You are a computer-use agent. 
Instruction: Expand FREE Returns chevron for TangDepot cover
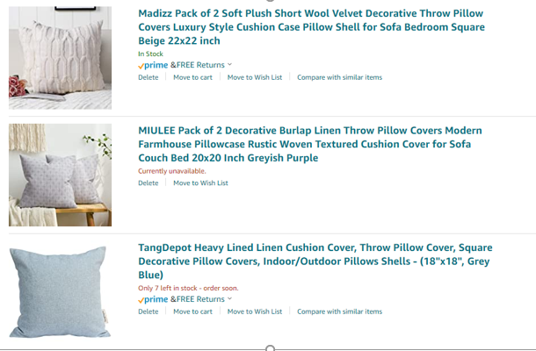point(229,298)
